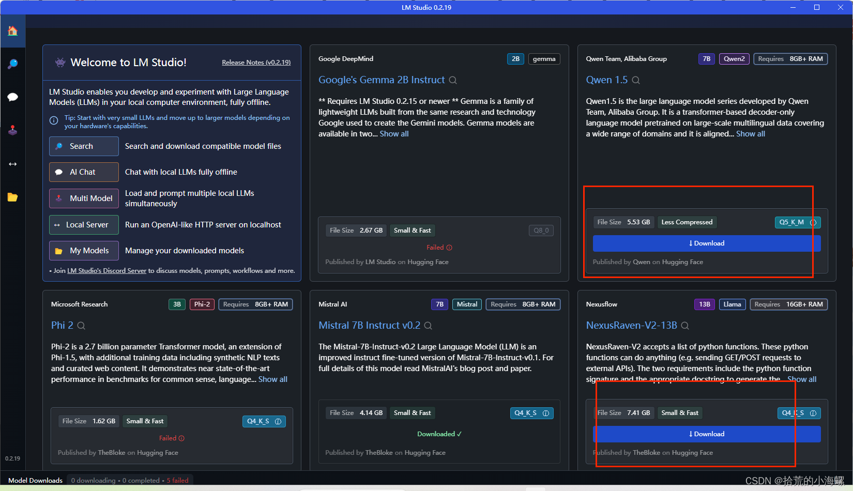The height and width of the screenshot is (491, 853).
Task: Click the Downloaded status on the Mistral card
Action: click(439, 434)
